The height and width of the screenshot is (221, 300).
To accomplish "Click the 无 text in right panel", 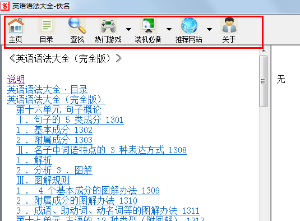I will click(x=281, y=79).
